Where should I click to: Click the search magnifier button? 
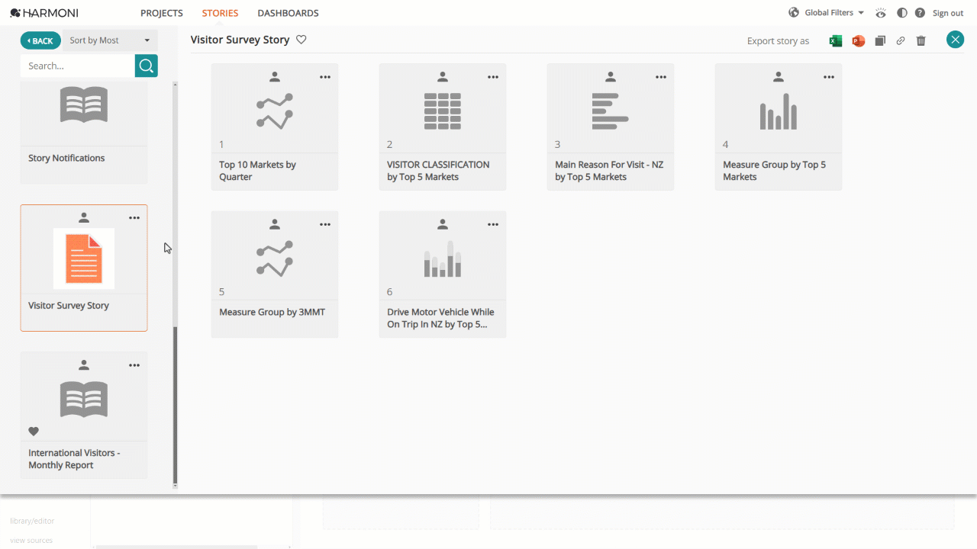147,66
